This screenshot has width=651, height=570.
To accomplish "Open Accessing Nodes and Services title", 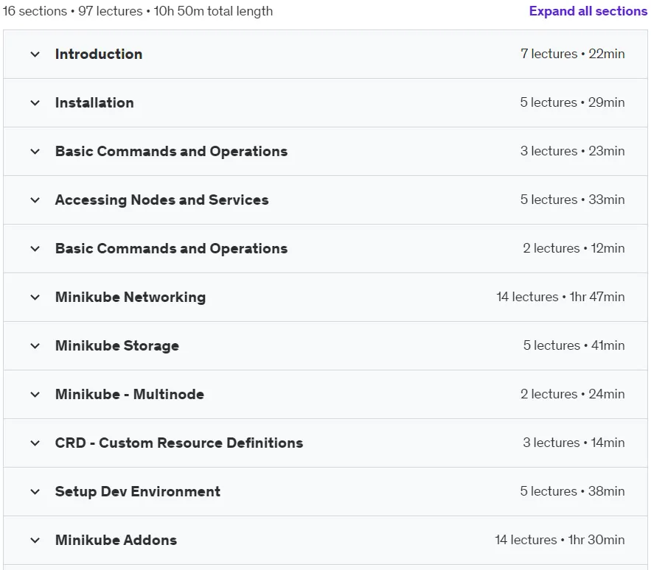I will 162,200.
